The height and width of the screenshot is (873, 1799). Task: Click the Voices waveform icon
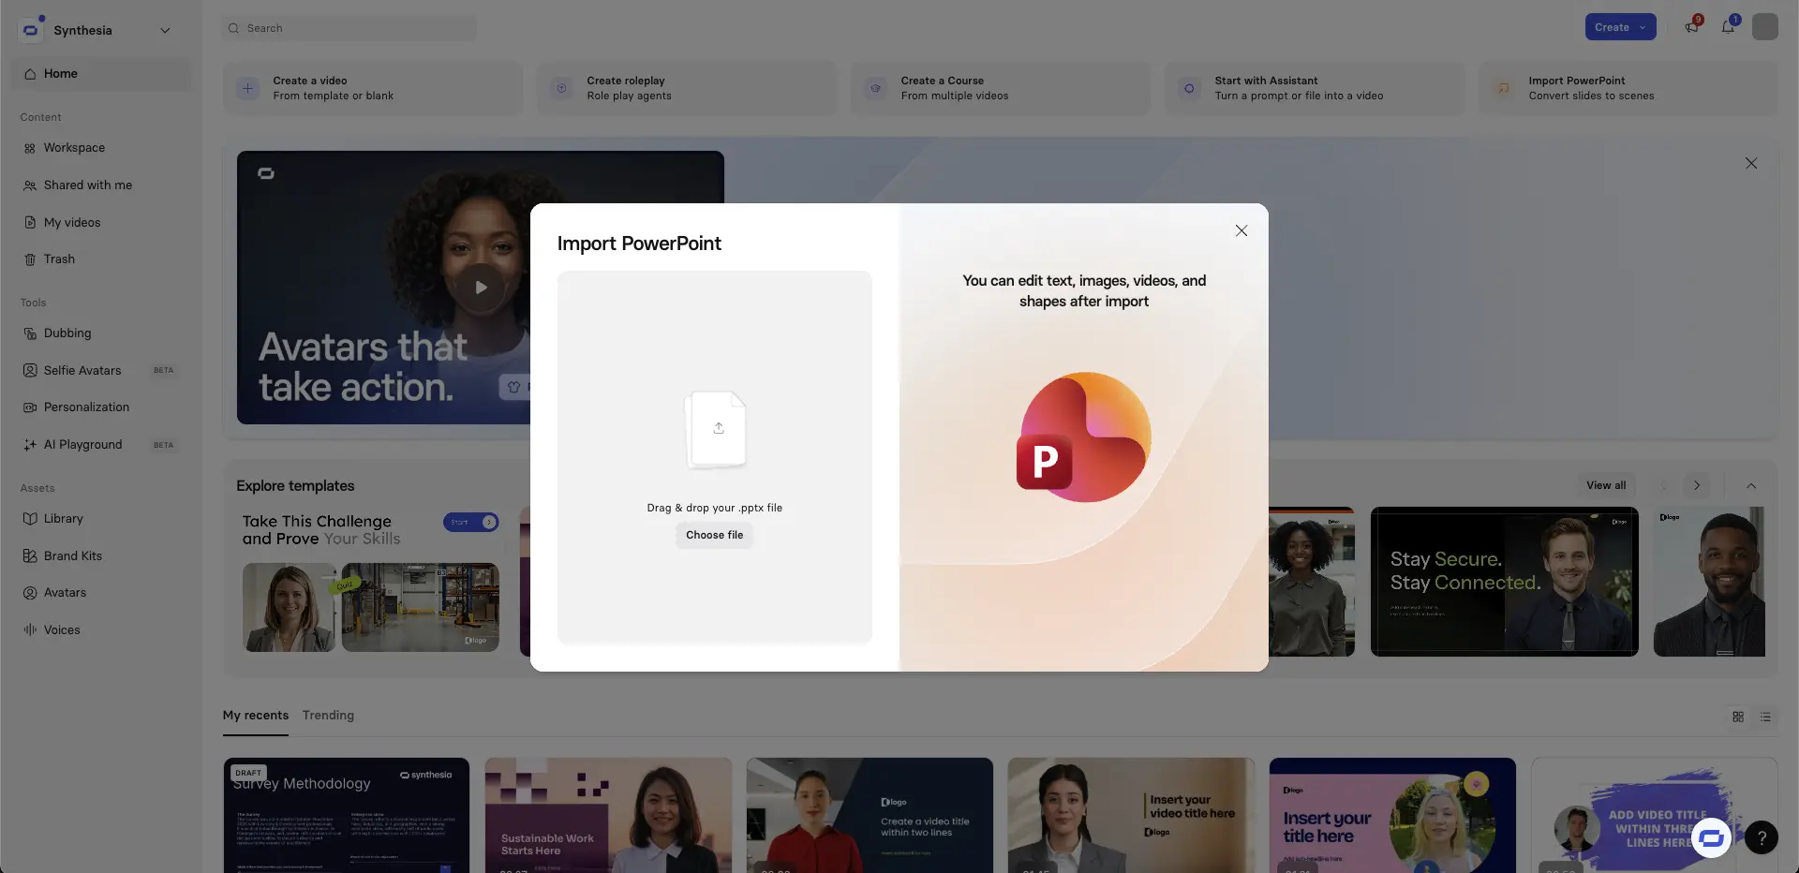(30, 630)
